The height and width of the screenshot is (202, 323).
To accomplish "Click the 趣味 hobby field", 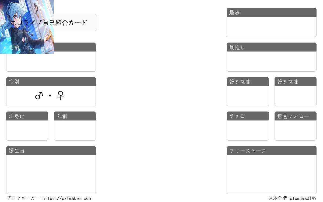I will click(272, 27).
